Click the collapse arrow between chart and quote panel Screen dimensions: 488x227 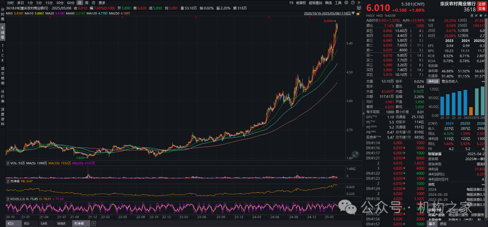[x=363, y=114]
